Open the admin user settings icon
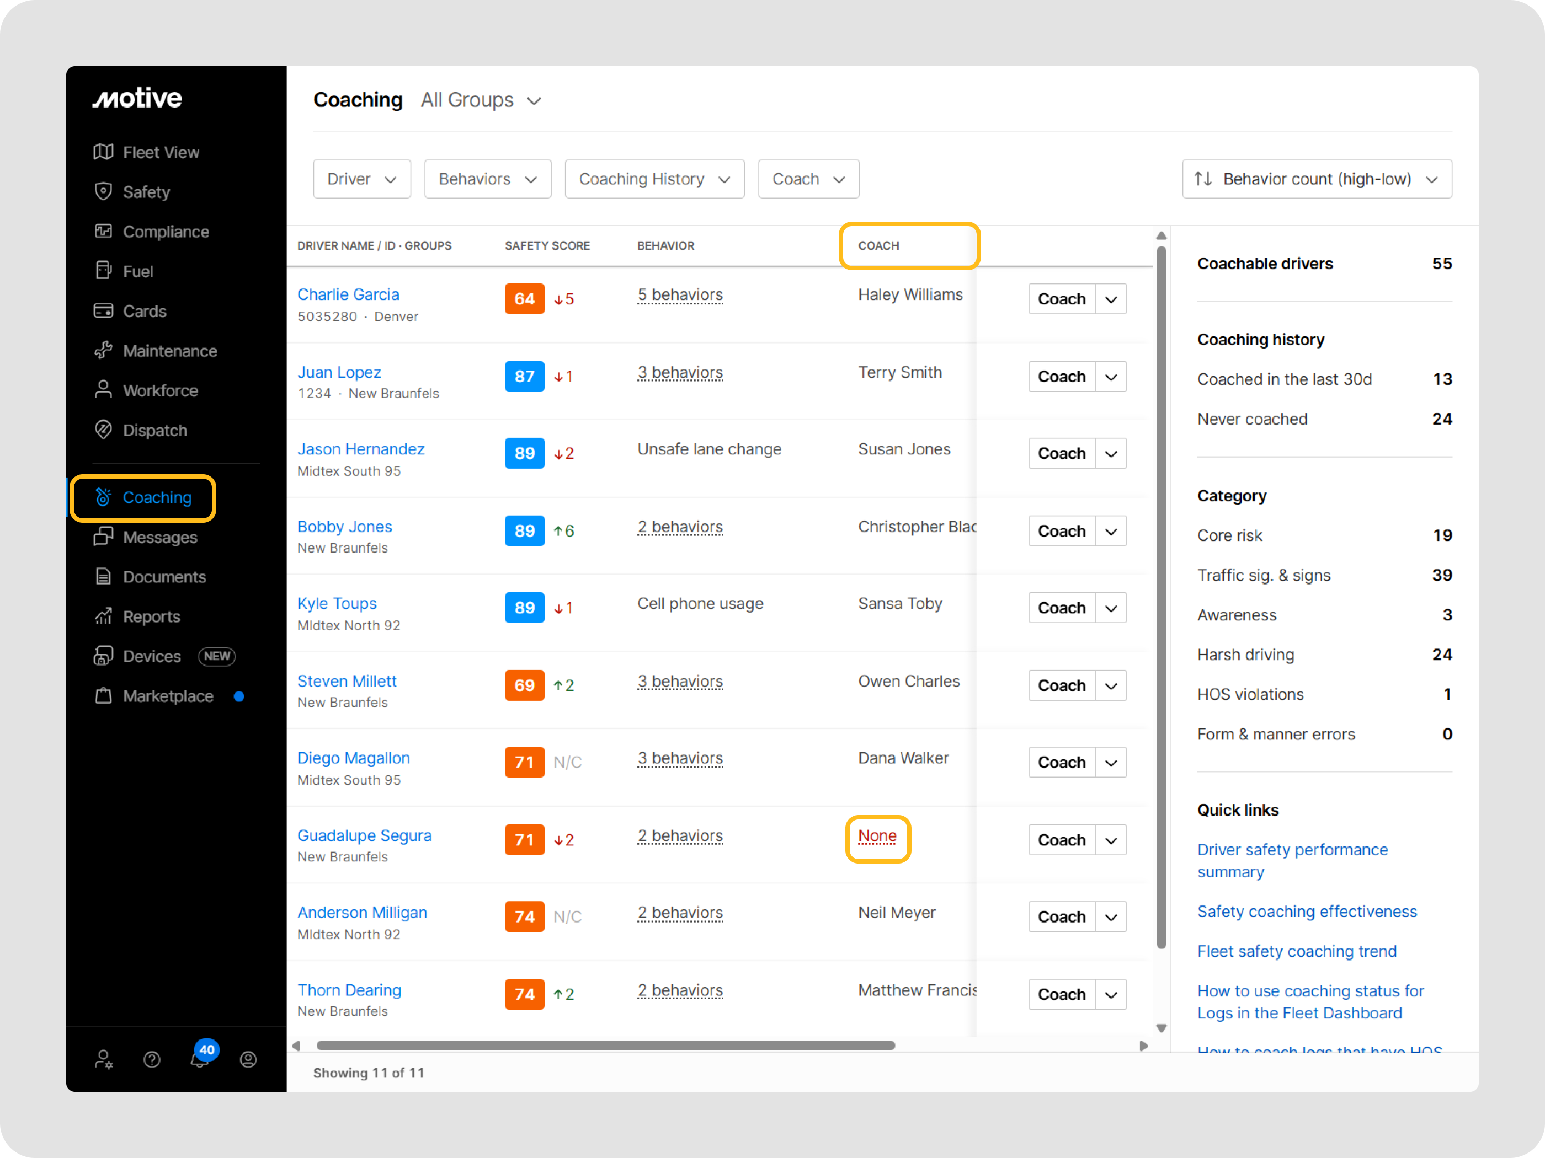 coord(103,1060)
